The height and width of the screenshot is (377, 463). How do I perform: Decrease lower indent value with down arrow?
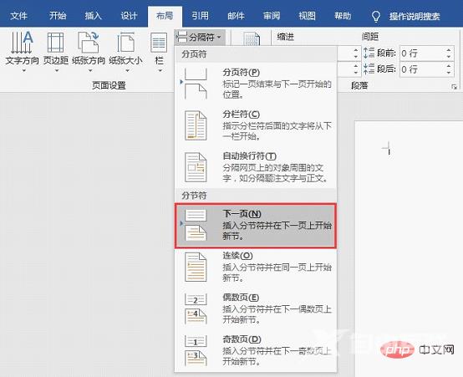click(356, 73)
